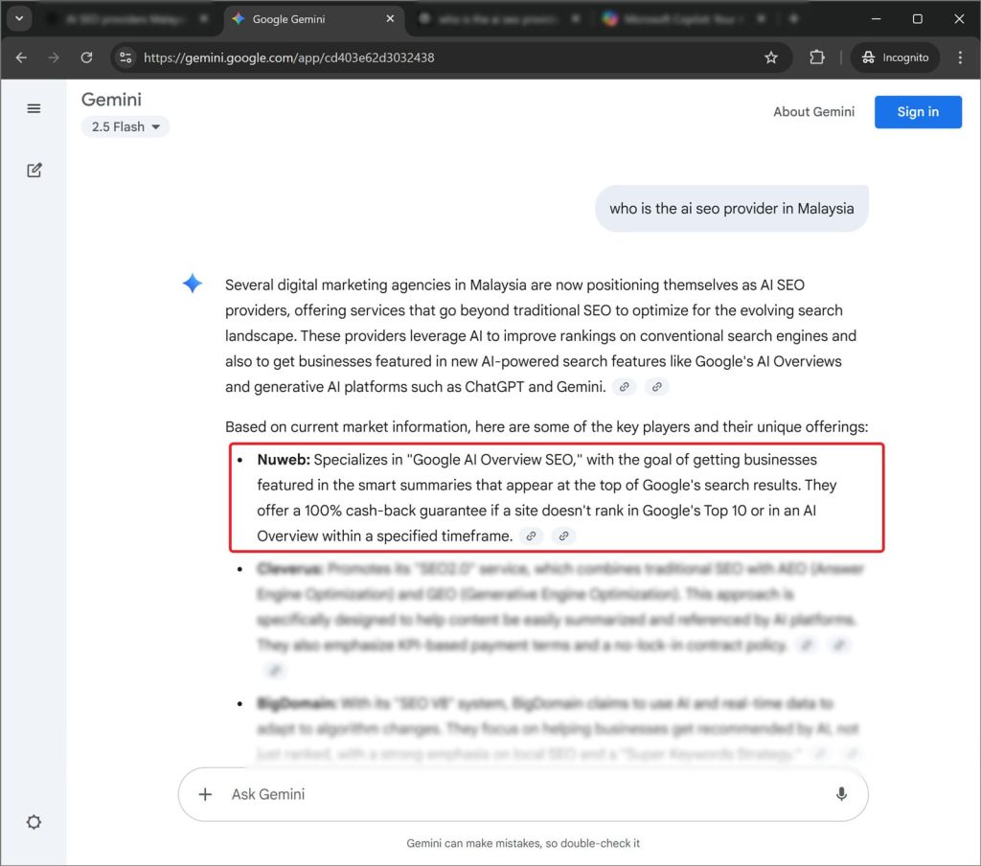Click the microphone icon in the prompt box
The image size is (981, 866).
(841, 794)
